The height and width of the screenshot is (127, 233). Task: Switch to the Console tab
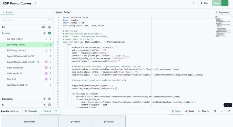(x=31, y=111)
